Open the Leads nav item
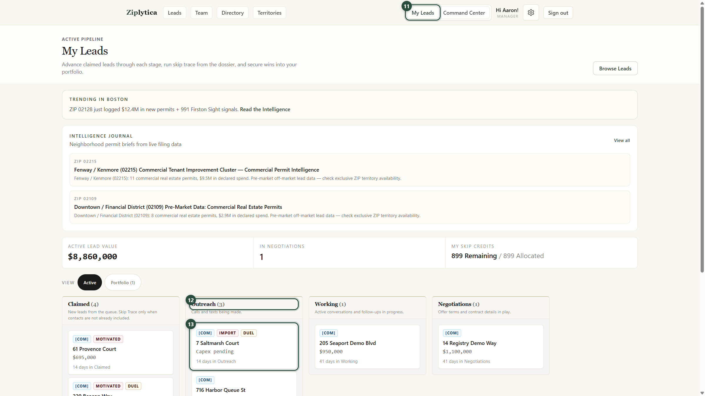The image size is (705, 396). [x=174, y=13]
